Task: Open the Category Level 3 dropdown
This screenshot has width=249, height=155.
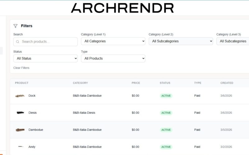Action: pos(233,41)
